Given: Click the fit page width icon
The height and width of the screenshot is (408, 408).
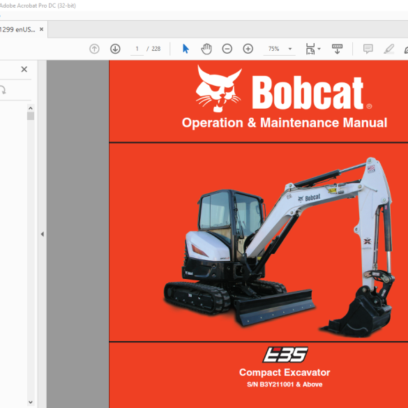Looking at the screenshot, I should [310, 49].
